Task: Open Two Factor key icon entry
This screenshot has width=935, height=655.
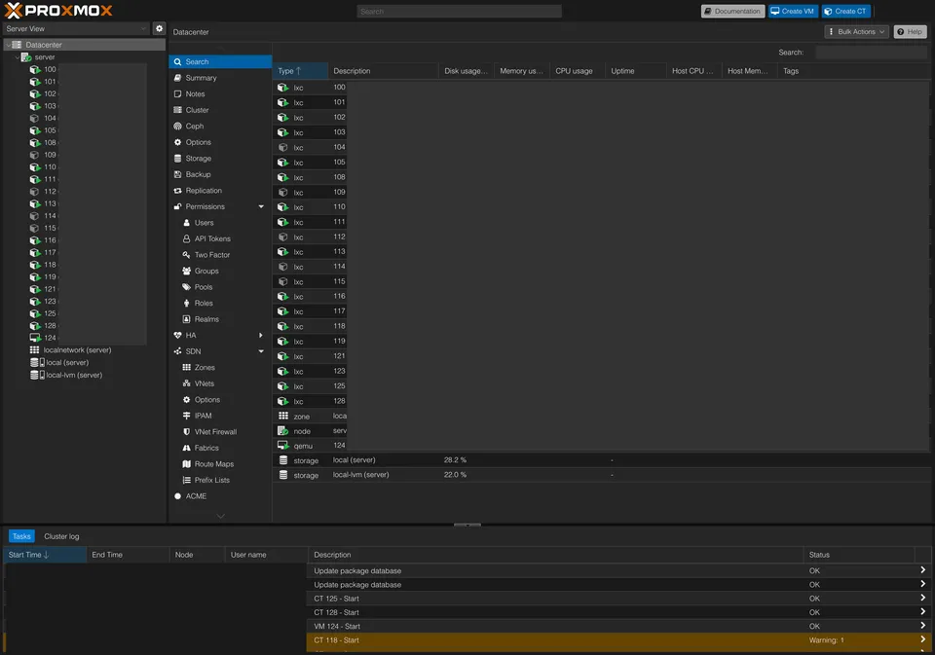Action: (x=187, y=255)
